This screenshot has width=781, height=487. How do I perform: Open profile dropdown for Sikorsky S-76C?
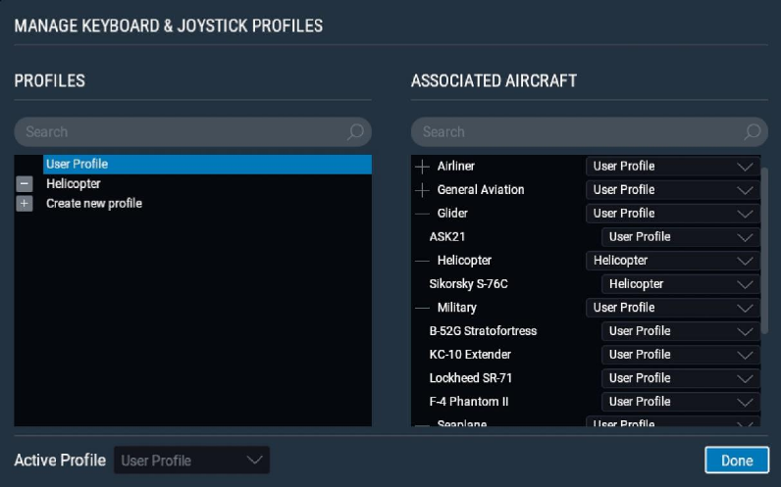pyautogui.click(x=680, y=284)
